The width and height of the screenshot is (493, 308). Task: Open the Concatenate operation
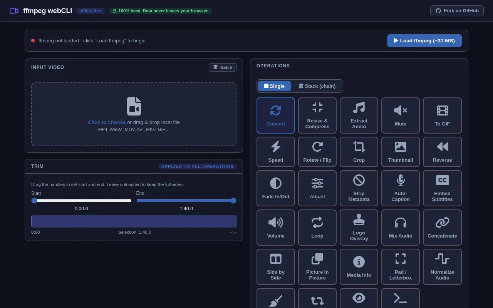(x=442, y=228)
